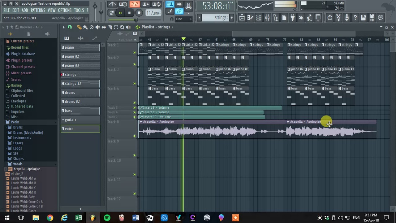Open the Mixer view icon
The image size is (396, 223).
coord(267,18)
